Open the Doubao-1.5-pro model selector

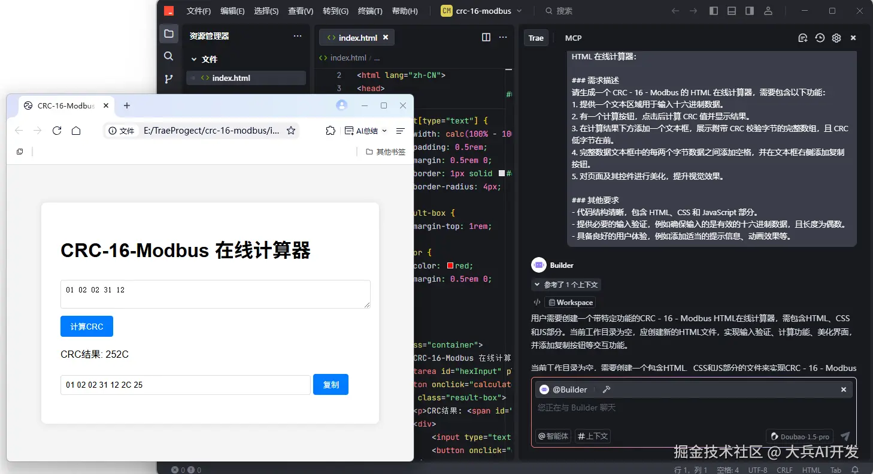coord(801,436)
